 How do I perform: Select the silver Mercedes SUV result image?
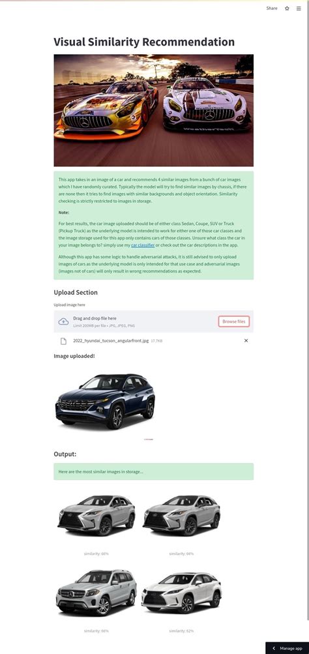pos(96,592)
